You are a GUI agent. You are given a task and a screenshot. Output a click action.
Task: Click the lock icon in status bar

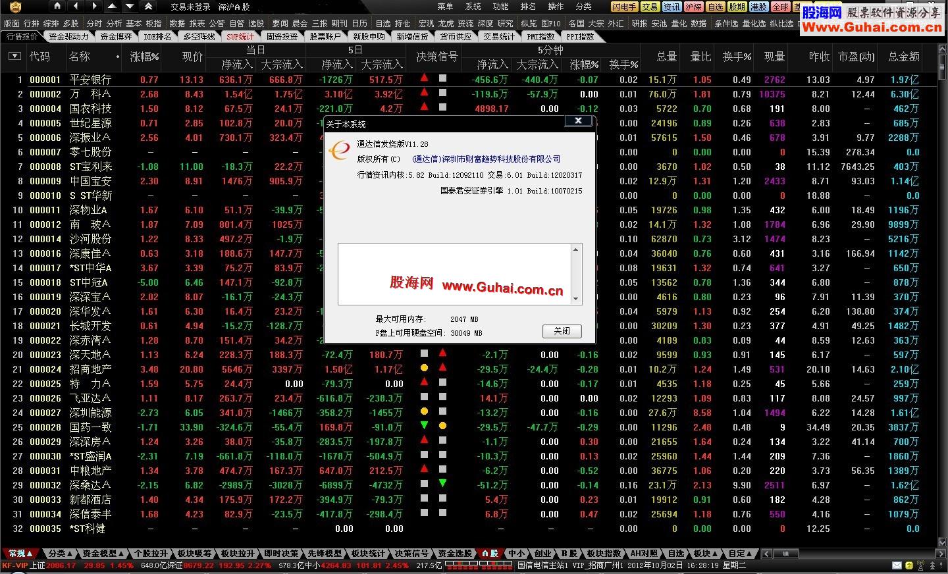click(909, 565)
